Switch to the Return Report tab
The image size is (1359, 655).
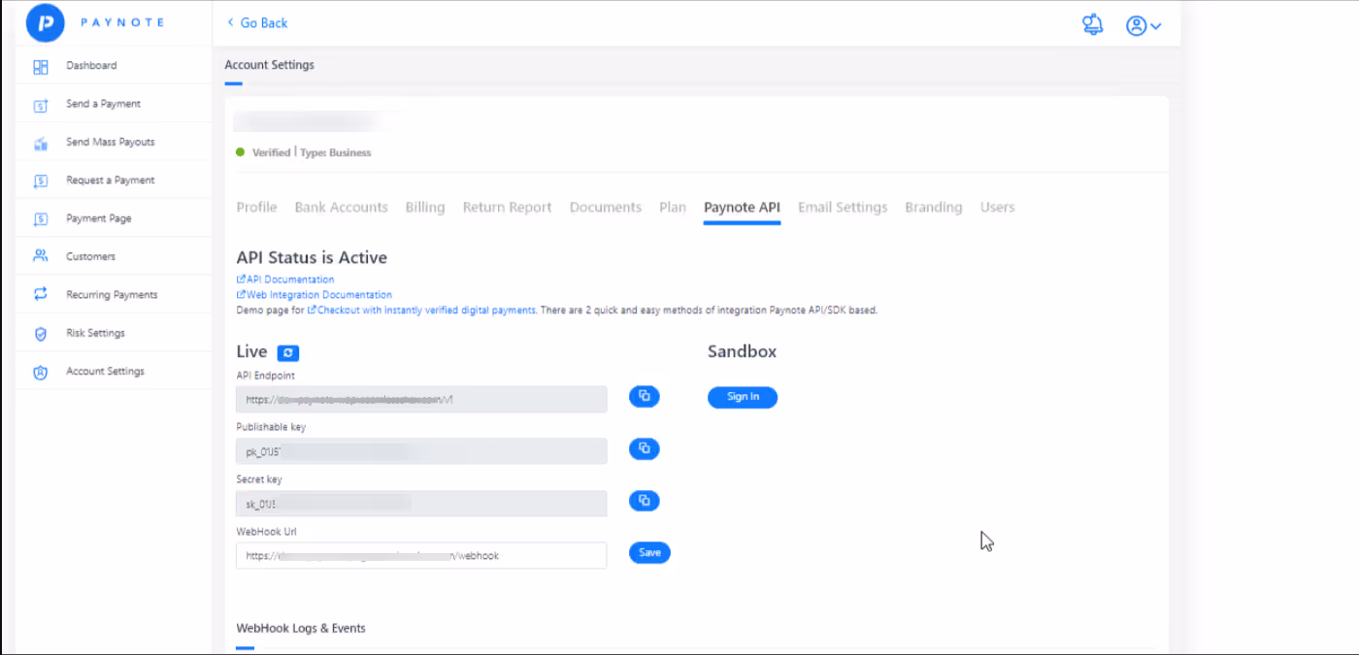507,208
